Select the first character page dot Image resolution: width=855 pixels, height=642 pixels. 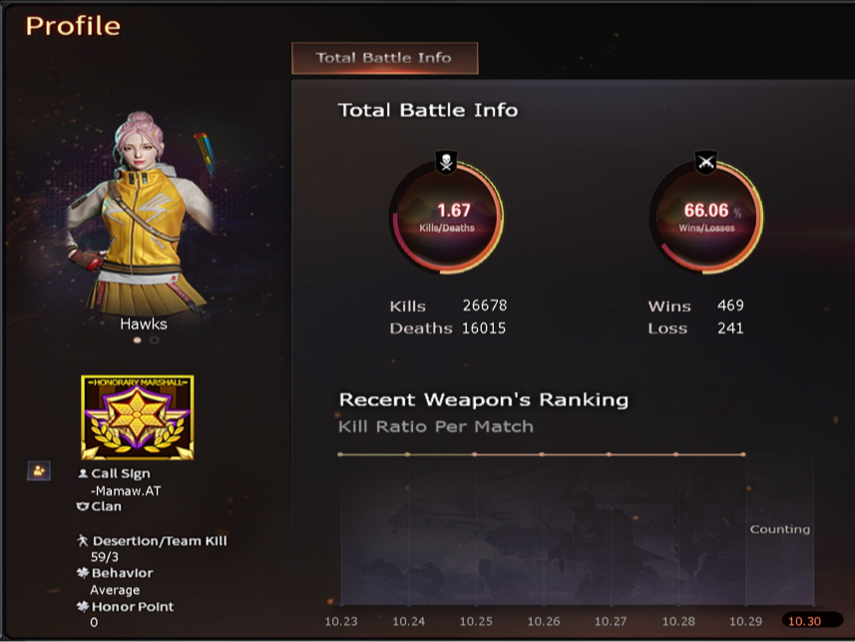tap(138, 340)
